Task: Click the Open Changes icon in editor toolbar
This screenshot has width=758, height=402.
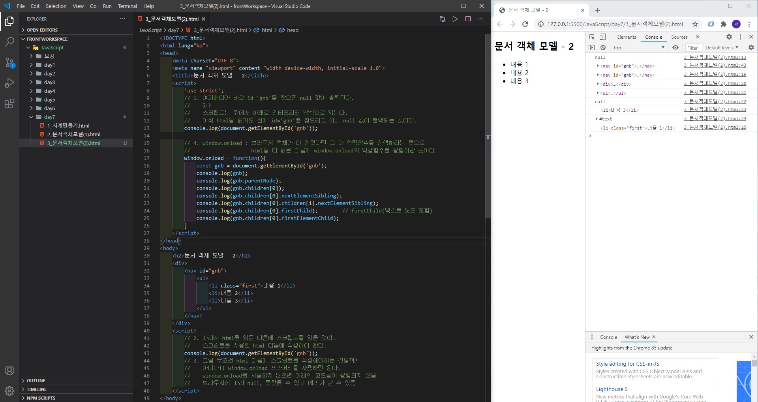Action: pyautogui.click(x=443, y=19)
